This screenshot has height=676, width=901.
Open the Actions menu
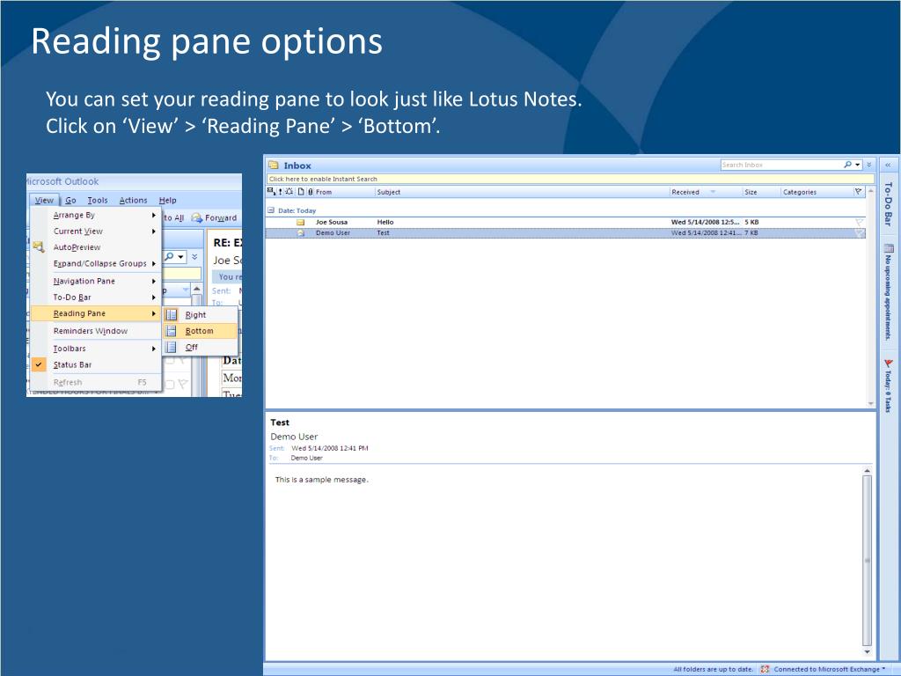click(134, 200)
